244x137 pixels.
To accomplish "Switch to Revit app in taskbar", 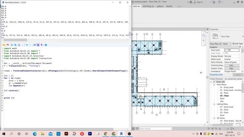I will pos(121,134).
